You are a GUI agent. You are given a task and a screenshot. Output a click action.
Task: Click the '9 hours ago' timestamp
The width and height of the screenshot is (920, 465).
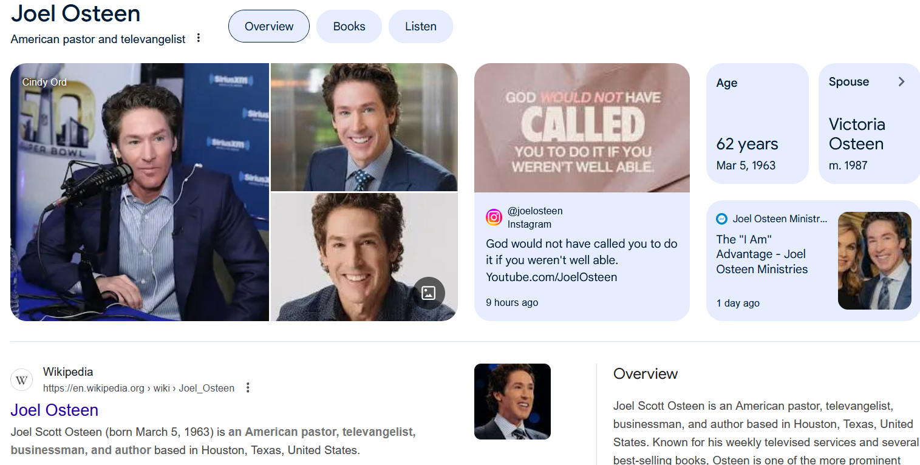coord(512,302)
